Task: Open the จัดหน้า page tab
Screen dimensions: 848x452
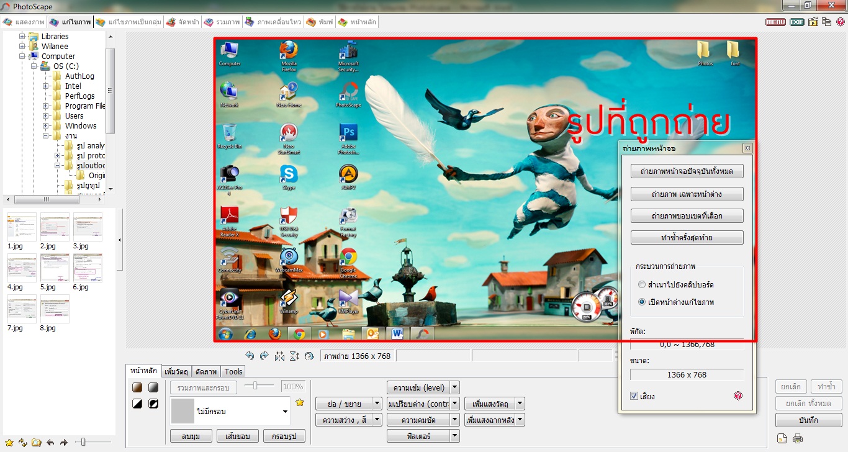Action: (183, 22)
